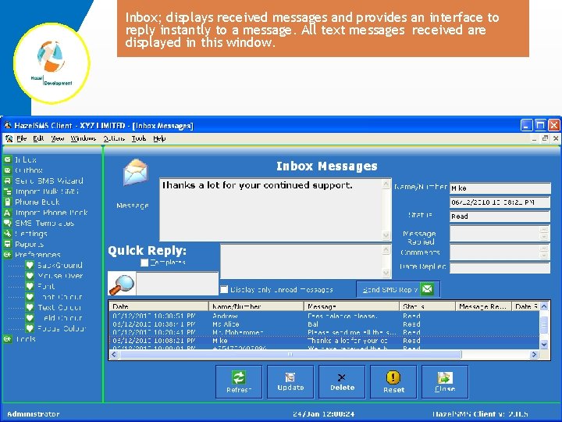This screenshot has width=562, height=422.
Task: Select the Mr. Mohammed message row
Action: (x=324, y=332)
